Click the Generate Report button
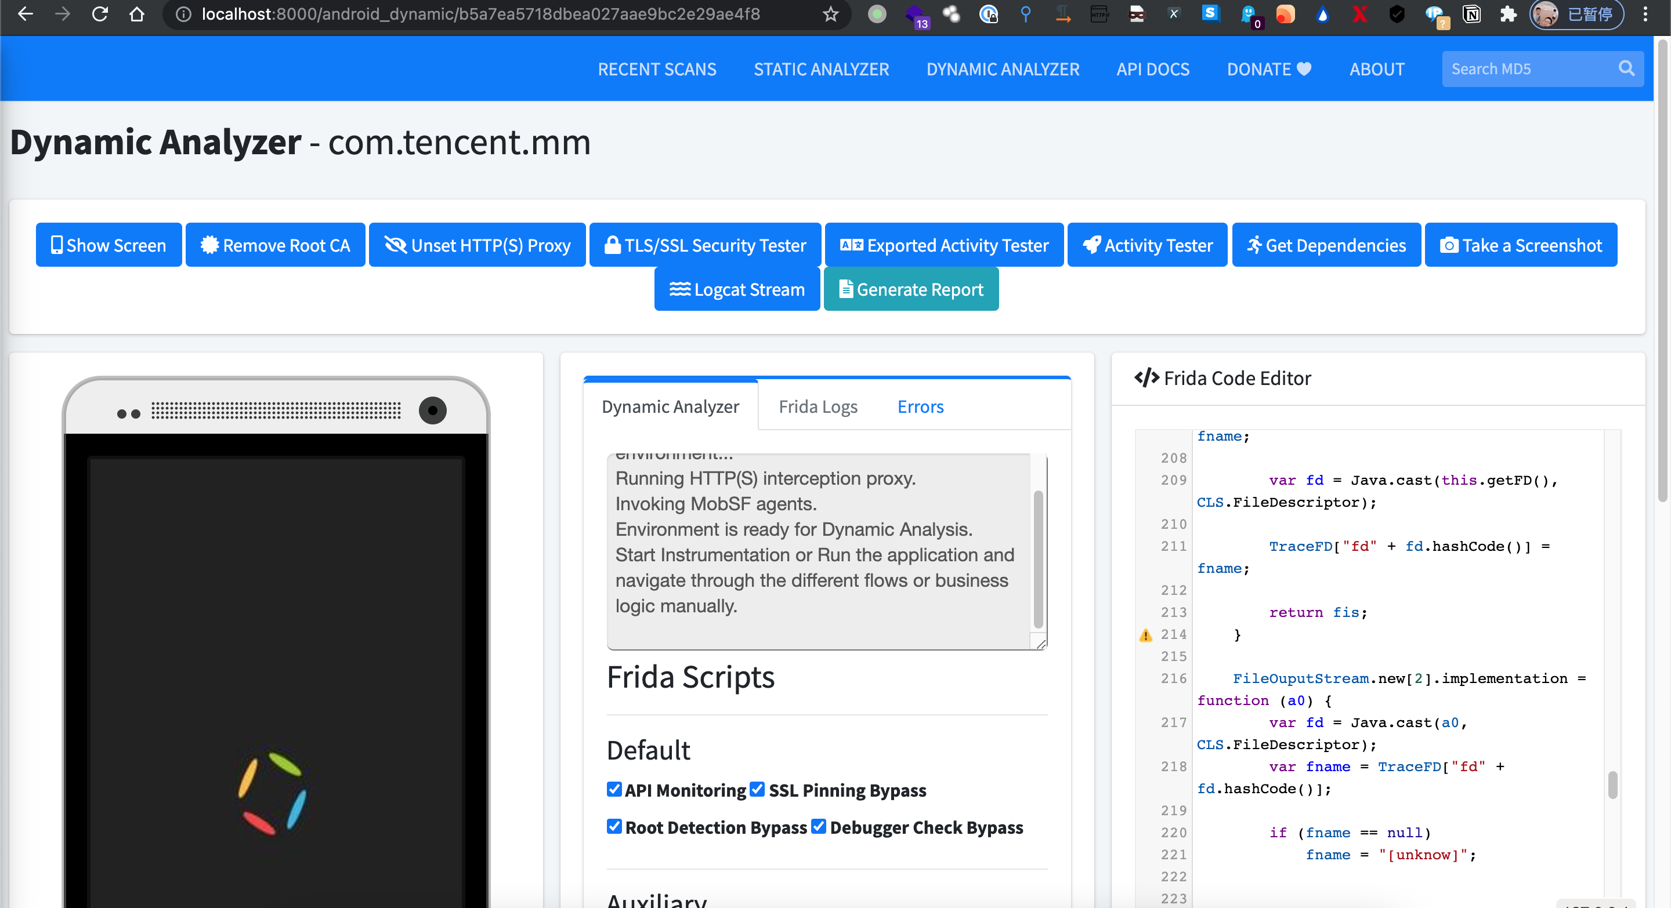The image size is (1671, 908). [x=911, y=288]
